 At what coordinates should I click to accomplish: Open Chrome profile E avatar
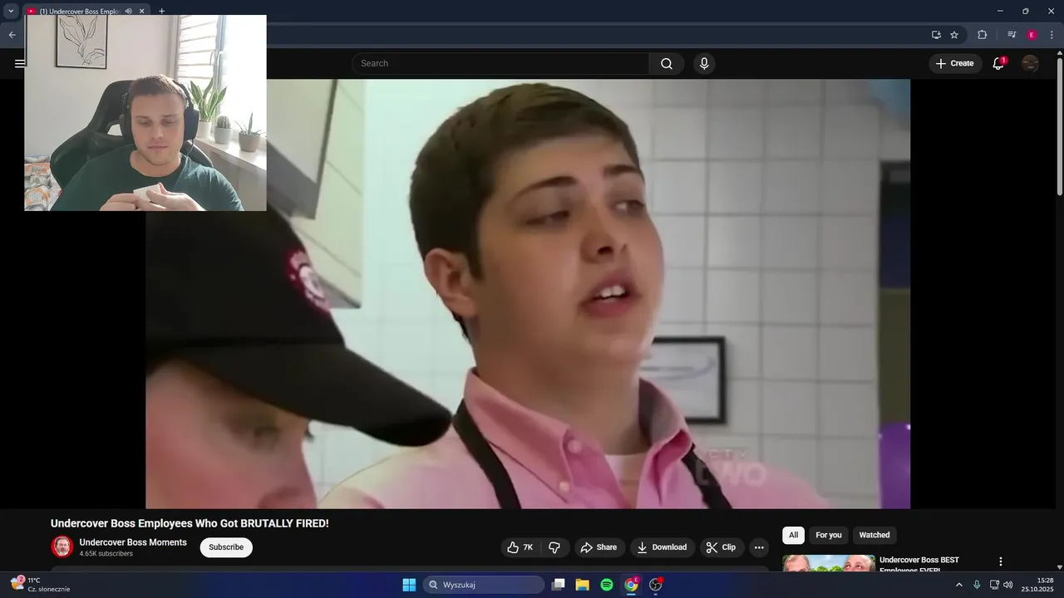pos(1032,35)
